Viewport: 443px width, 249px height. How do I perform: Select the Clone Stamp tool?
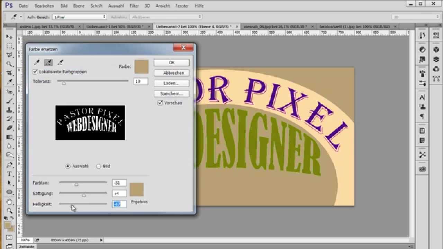pyautogui.click(x=9, y=110)
